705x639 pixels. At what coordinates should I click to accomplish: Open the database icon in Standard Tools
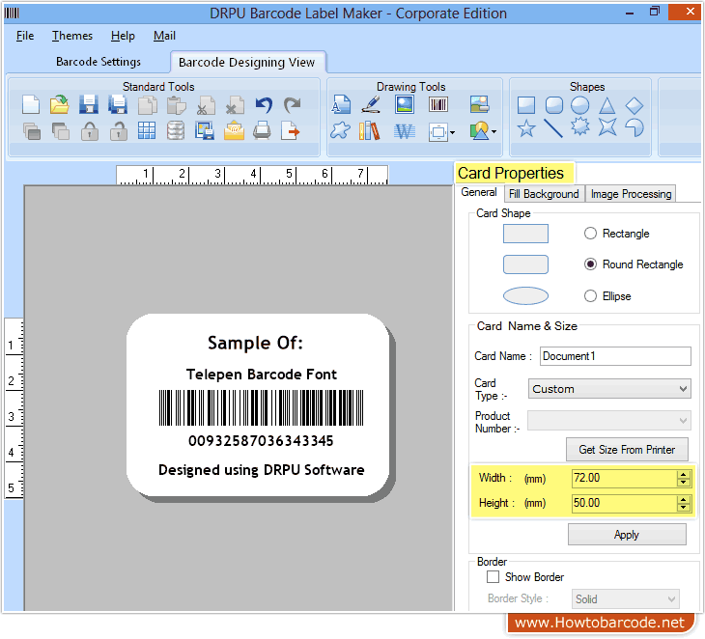176,130
